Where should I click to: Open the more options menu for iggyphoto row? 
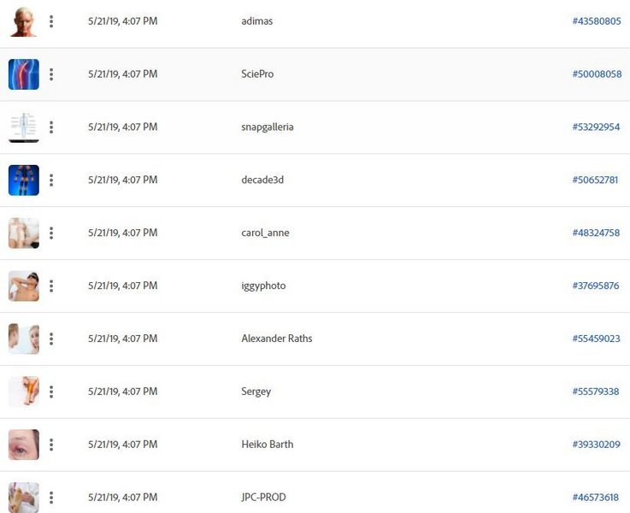(51, 286)
